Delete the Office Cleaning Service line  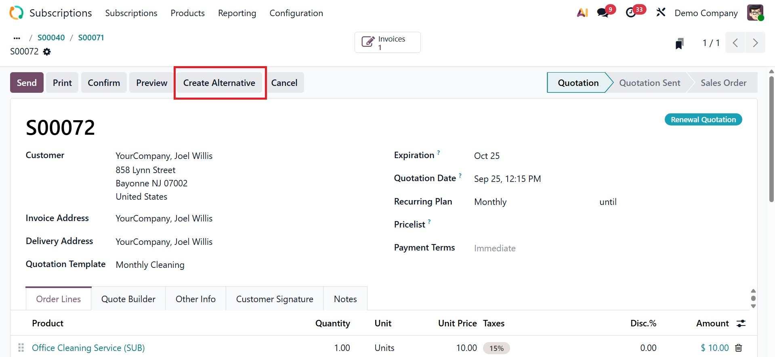tap(739, 348)
